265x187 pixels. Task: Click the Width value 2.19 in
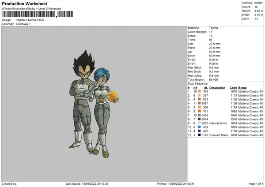258,15
